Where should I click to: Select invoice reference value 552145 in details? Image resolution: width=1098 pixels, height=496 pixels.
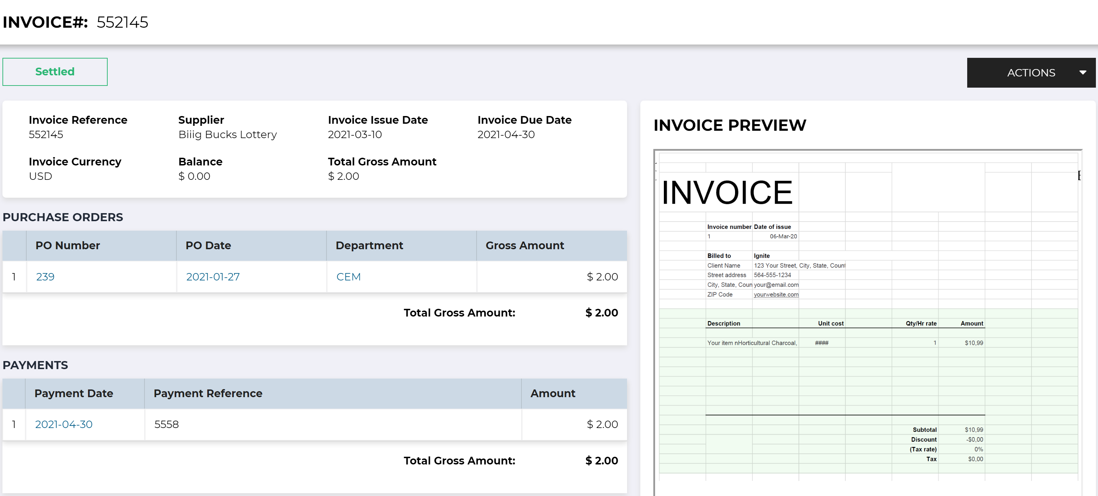(x=46, y=134)
